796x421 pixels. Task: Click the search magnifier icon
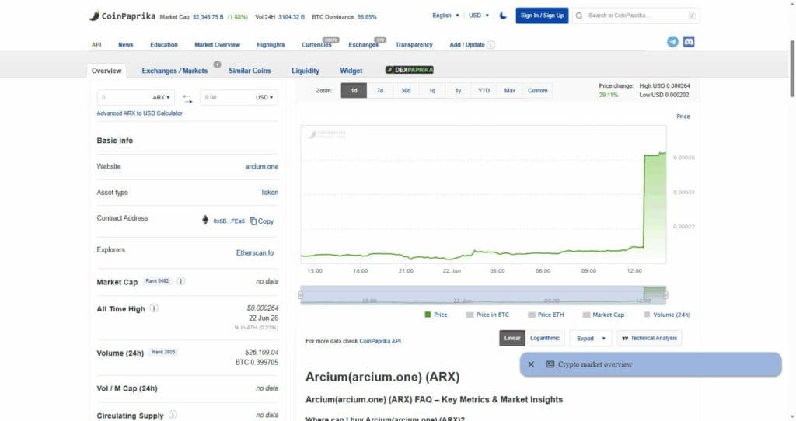[x=579, y=16]
